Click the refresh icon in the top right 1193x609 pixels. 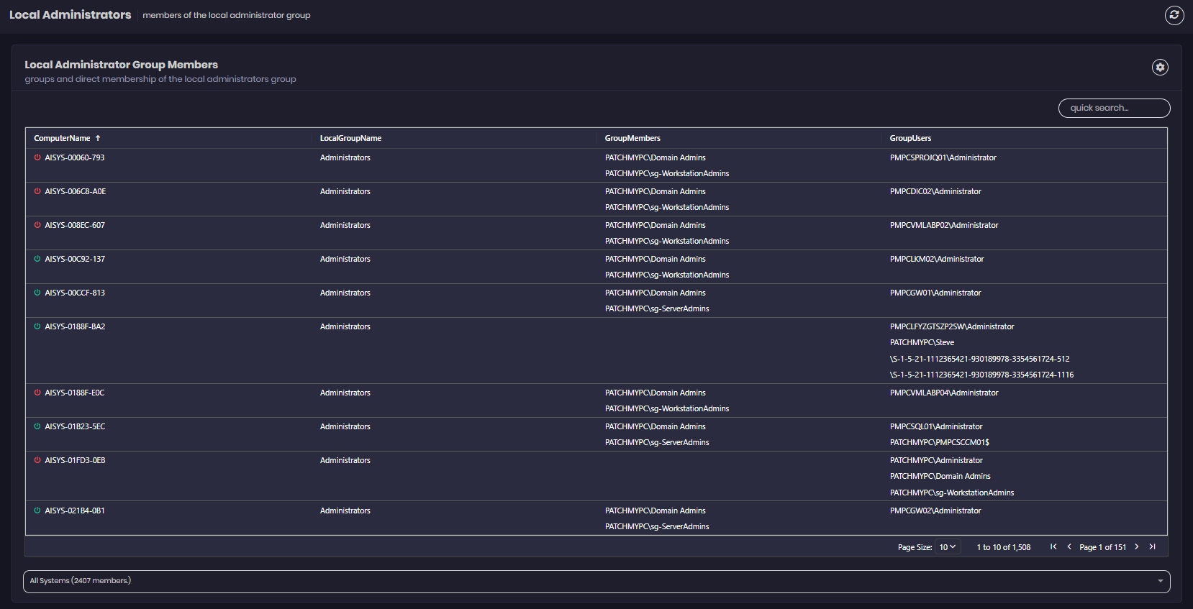(x=1174, y=15)
